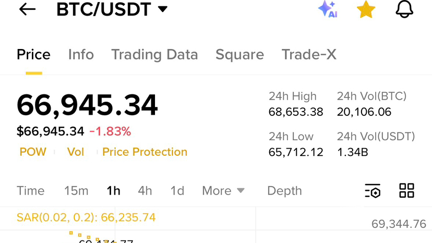Tap the Price Protection tag
432x243 pixels.
point(145,152)
